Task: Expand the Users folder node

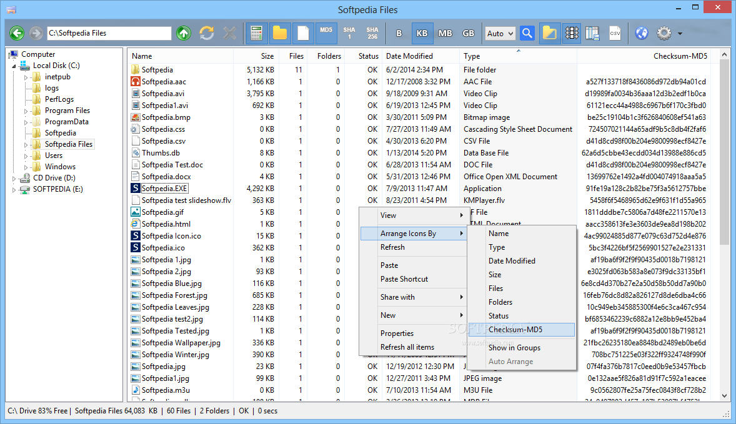Action: pos(26,156)
